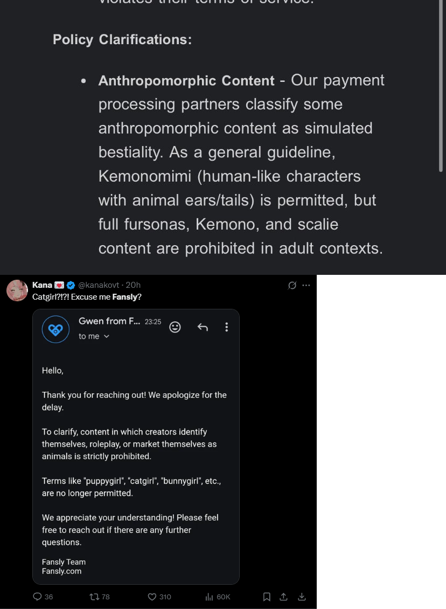Open the email's vertical three-dot menu
The image size is (446, 609).
[x=227, y=327]
